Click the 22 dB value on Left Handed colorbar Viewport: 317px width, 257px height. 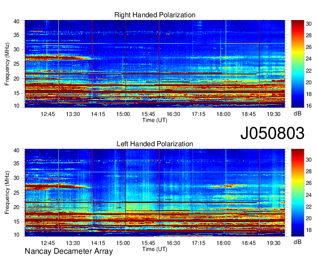click(x=309, y=207)
